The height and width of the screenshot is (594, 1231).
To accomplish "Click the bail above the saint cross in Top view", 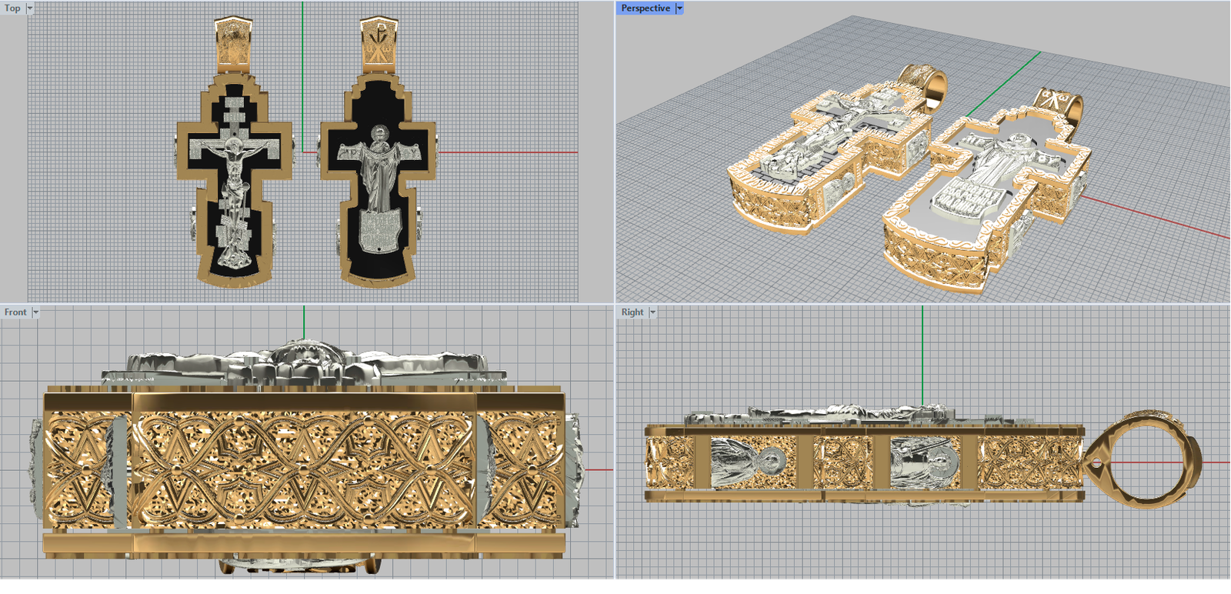I will [x=378, y=42].
